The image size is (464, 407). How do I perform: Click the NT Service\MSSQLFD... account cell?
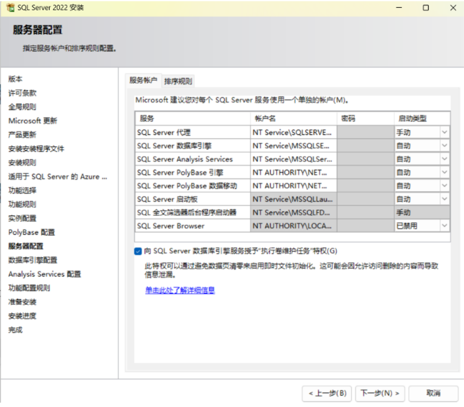click(294, 212)
